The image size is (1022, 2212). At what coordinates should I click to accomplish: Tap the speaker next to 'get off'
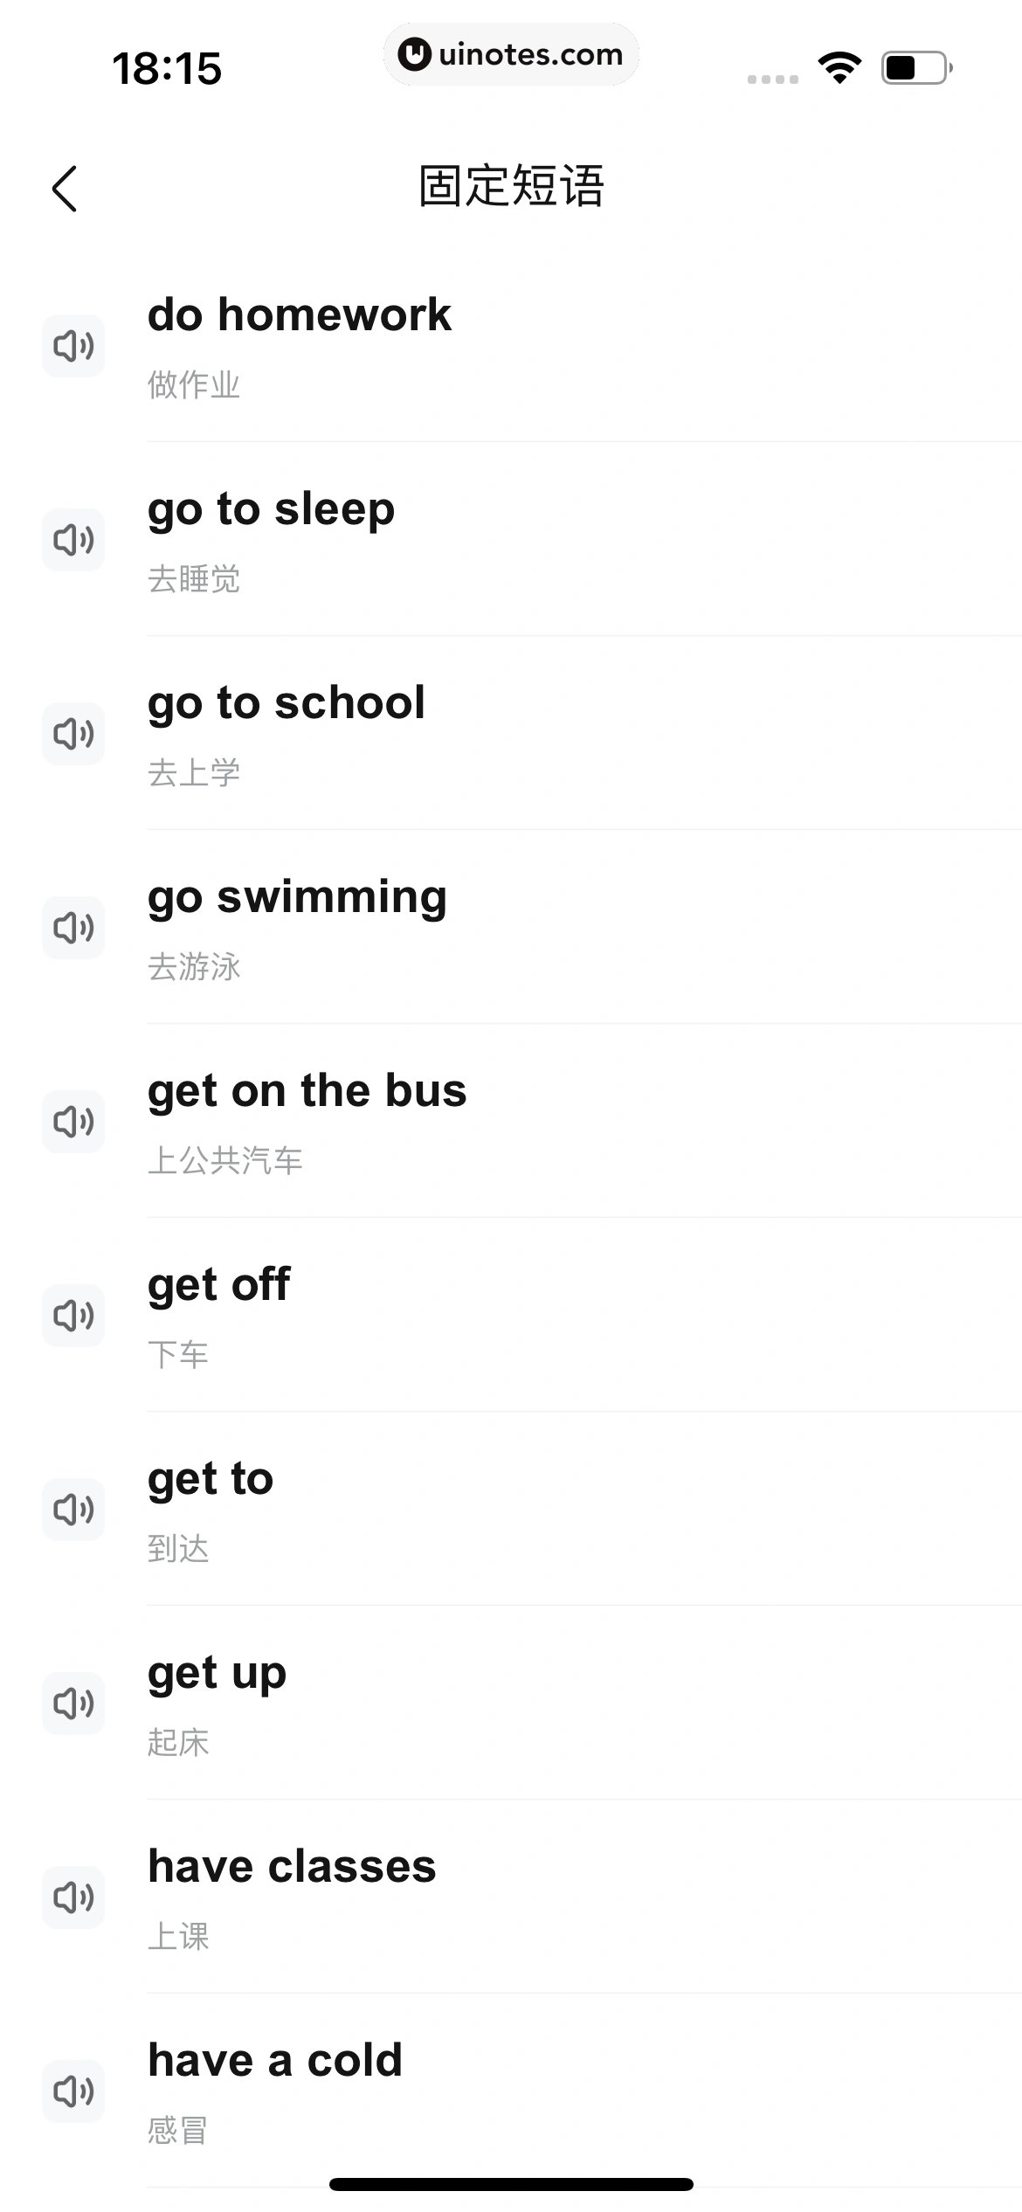(x=73, y=1316)
